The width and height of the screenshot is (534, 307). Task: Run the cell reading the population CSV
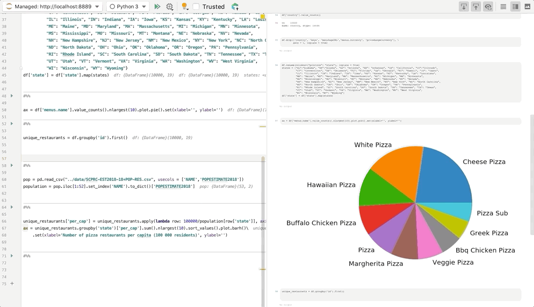point(12,165)
